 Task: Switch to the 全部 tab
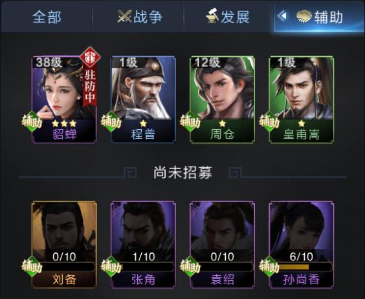[47, 17]
